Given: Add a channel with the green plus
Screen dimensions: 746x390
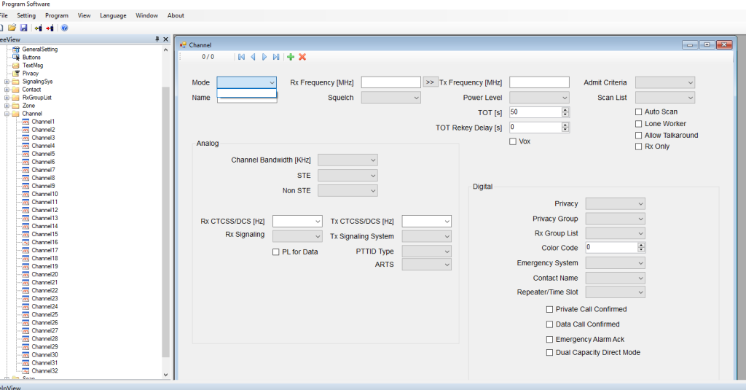Looking at the screenshot, I should [291, 57].
